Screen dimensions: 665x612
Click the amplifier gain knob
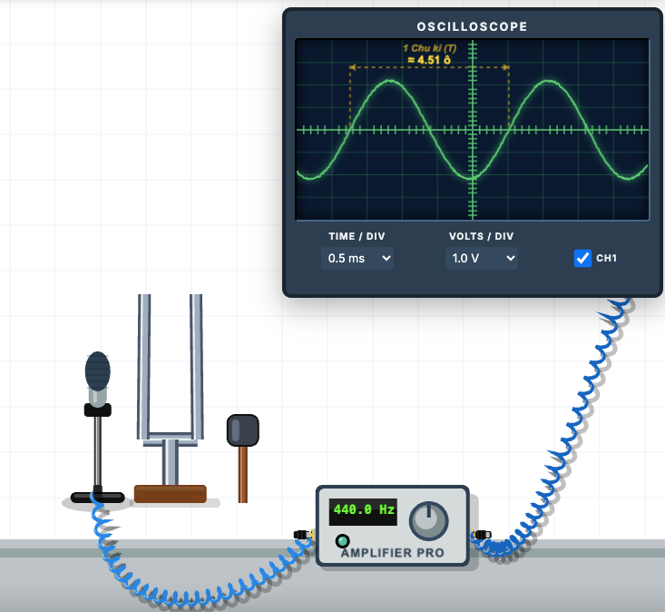click(426, 519)
